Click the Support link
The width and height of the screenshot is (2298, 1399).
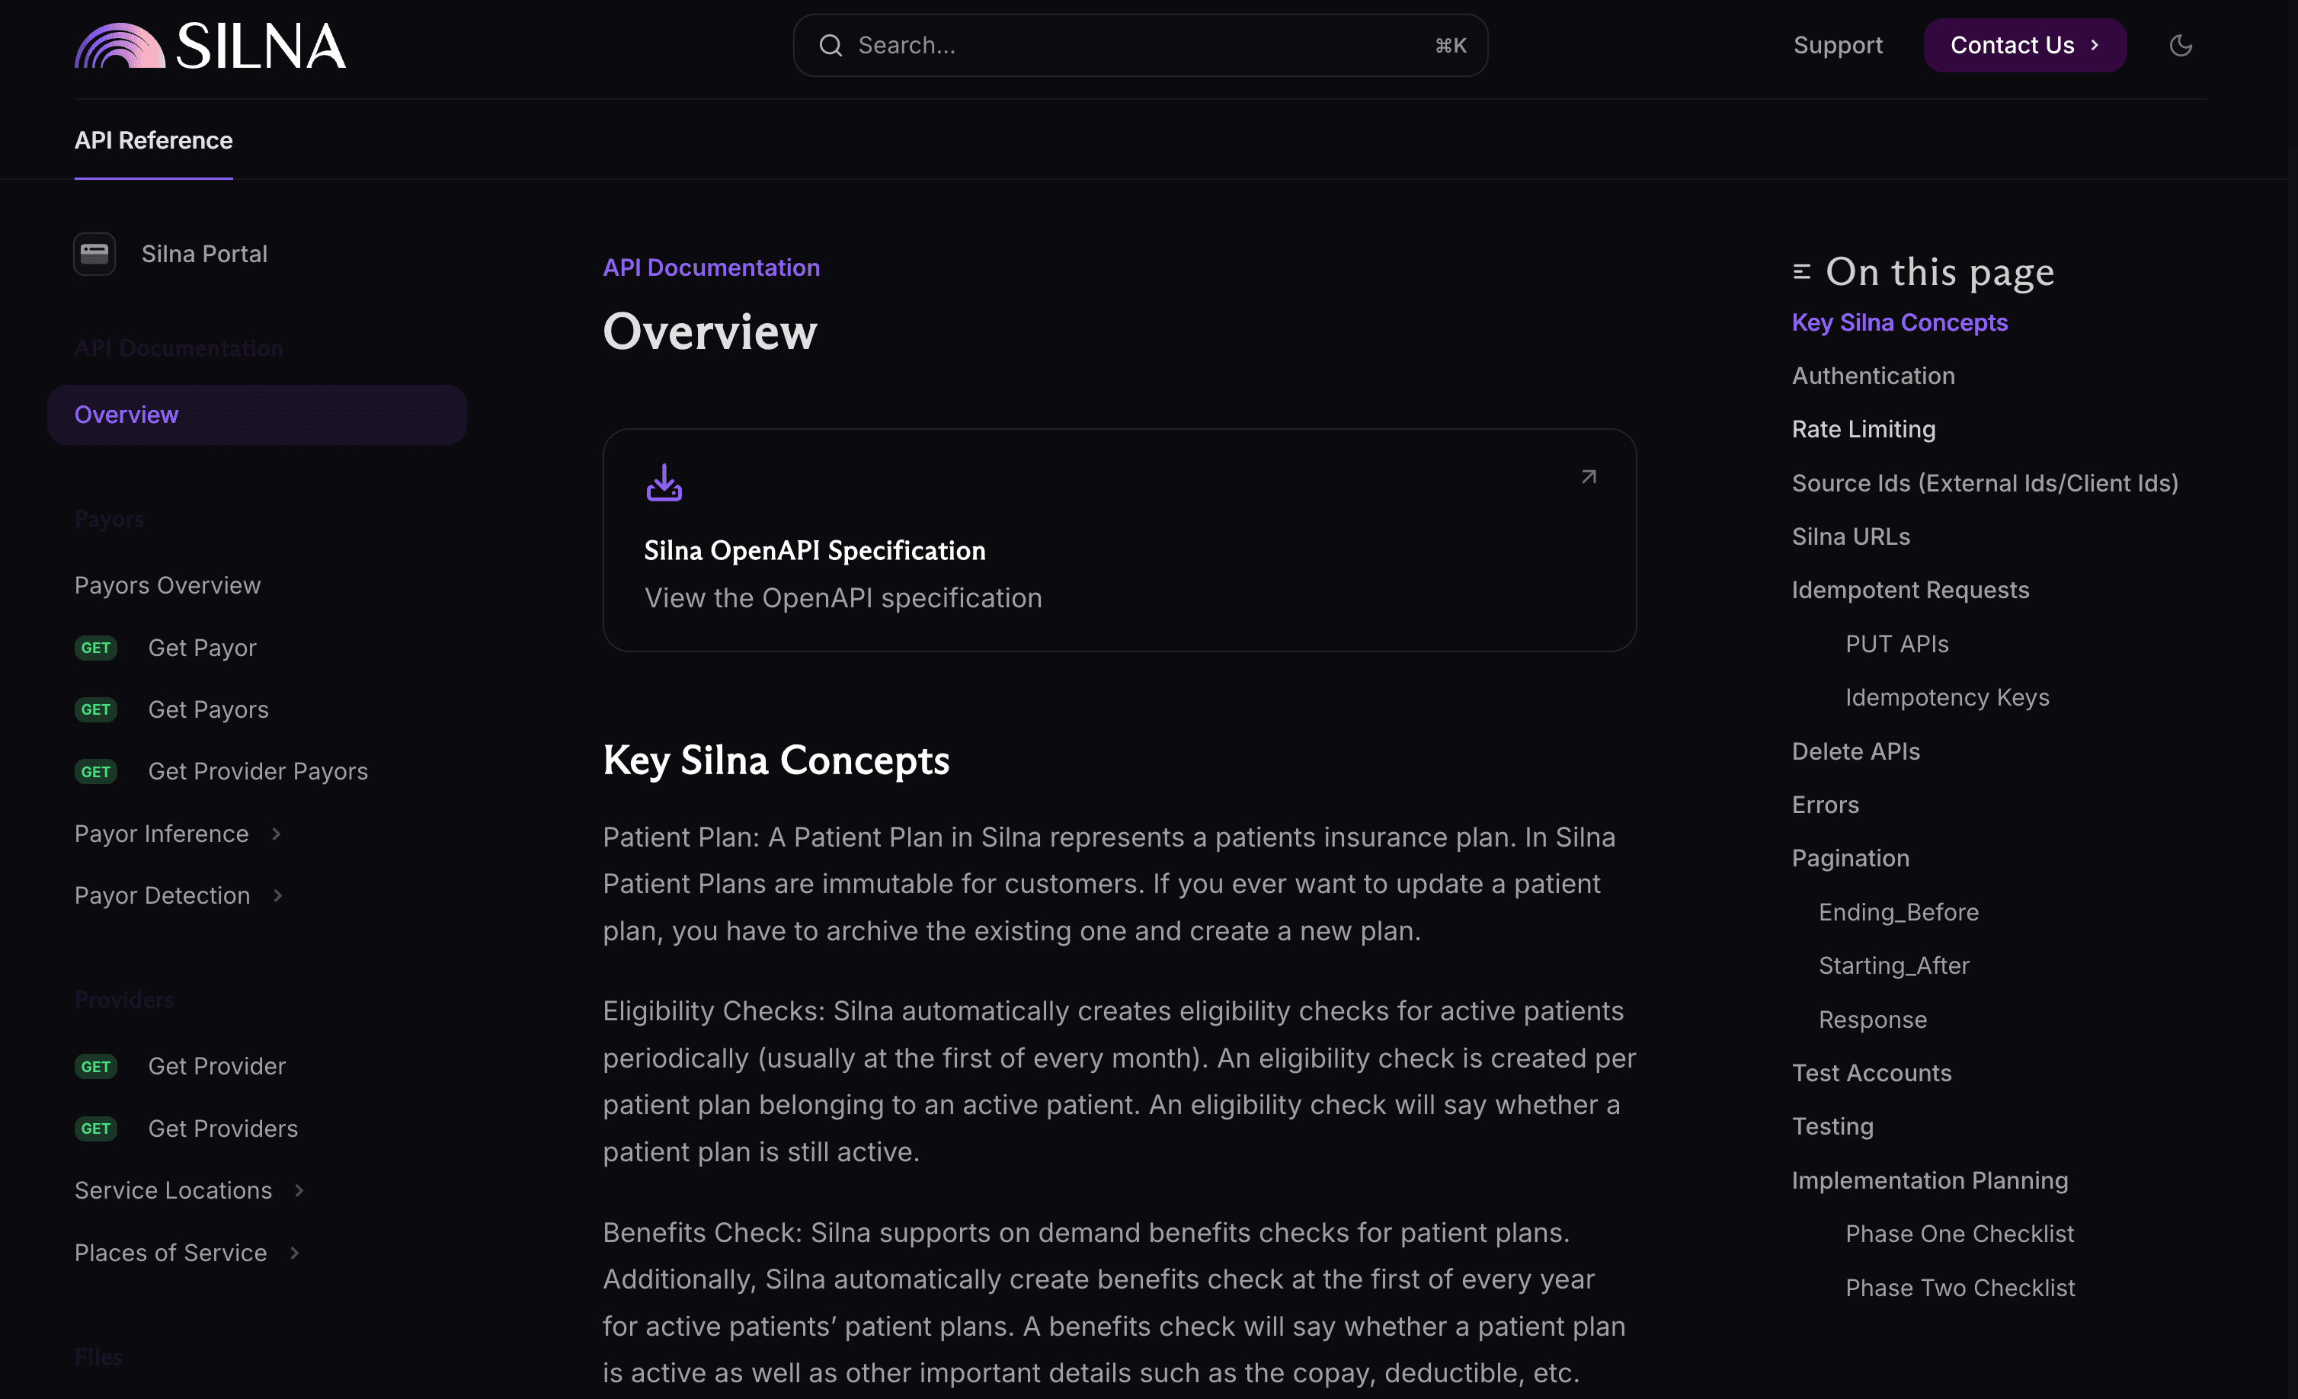click(x=1839, y=45)
